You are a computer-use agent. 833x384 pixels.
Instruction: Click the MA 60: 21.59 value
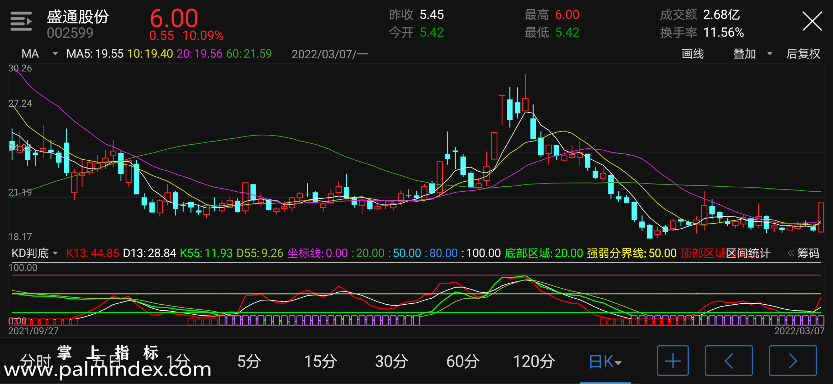(x=249, y=54)
